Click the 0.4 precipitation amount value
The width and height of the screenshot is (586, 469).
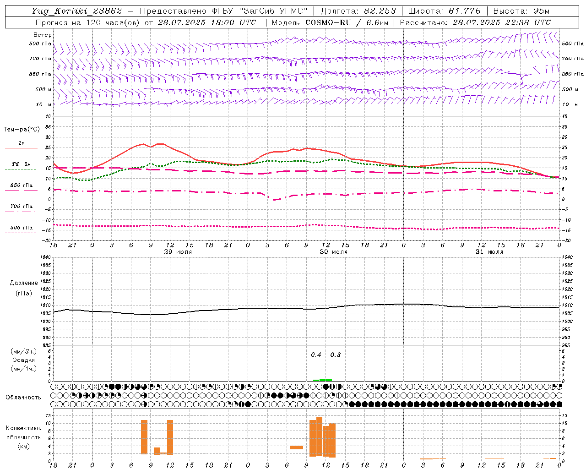[x=316, y=355]
